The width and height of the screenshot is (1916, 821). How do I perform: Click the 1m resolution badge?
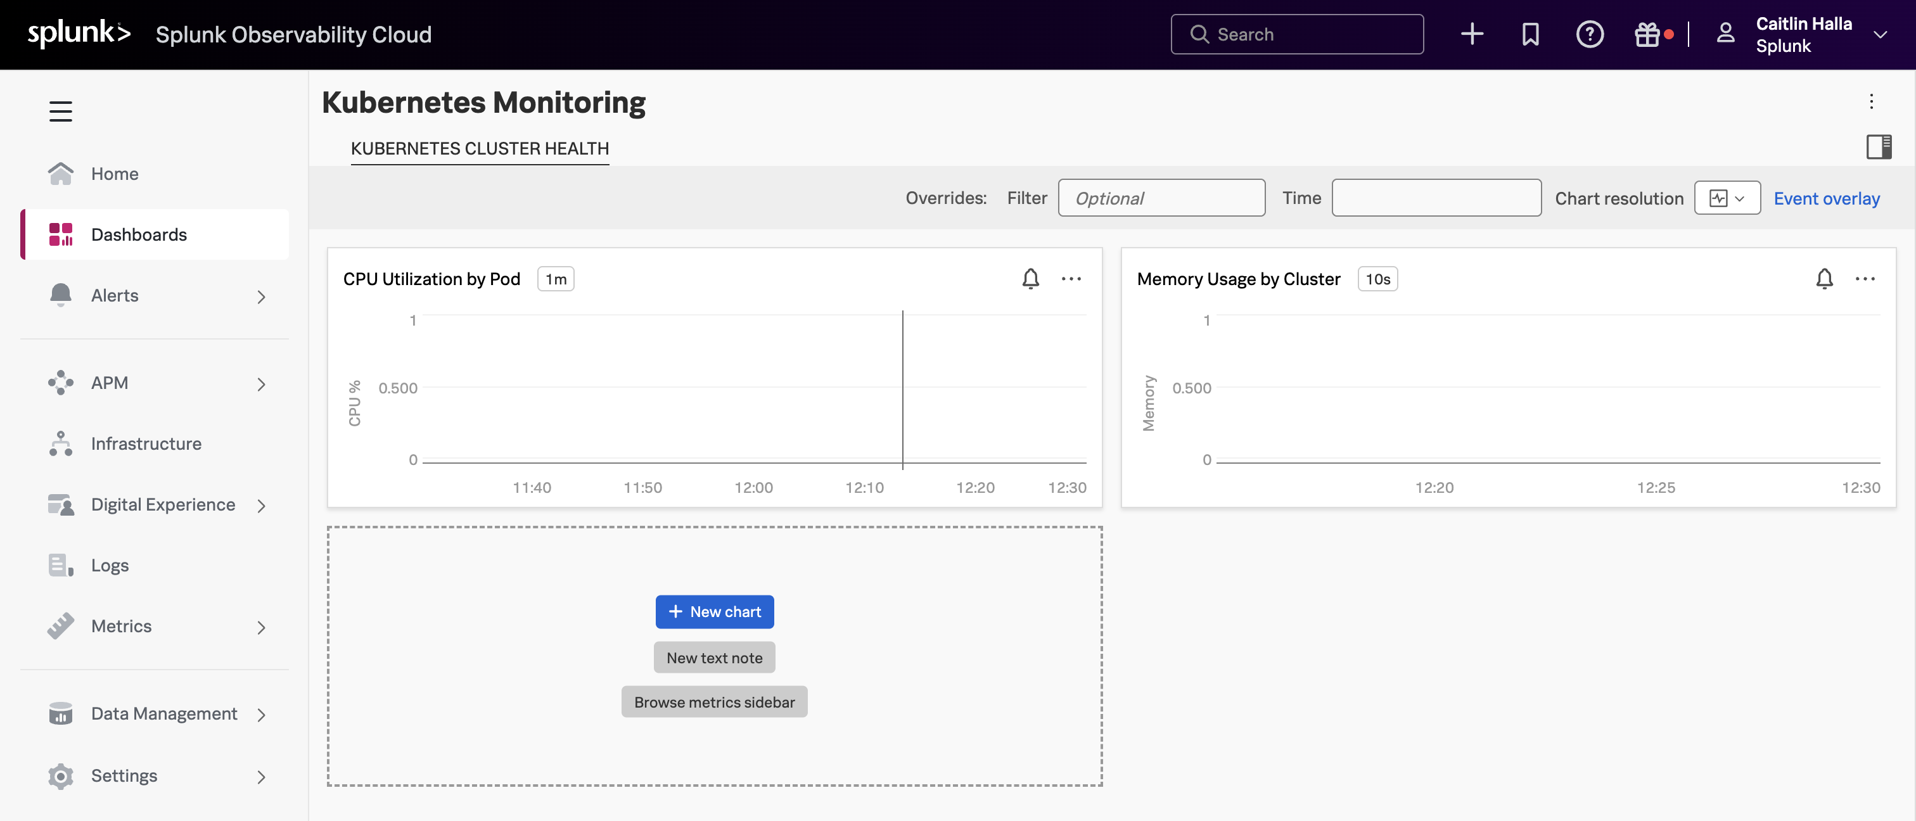pyautogui.click(x=556, y=279)
